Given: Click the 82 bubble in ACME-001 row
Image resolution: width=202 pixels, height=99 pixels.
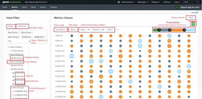Looking at the screenshot, I should (x=169, y=36).
